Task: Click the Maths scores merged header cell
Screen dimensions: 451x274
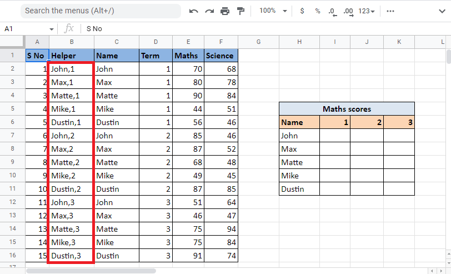Action: [x=347, y=109]
